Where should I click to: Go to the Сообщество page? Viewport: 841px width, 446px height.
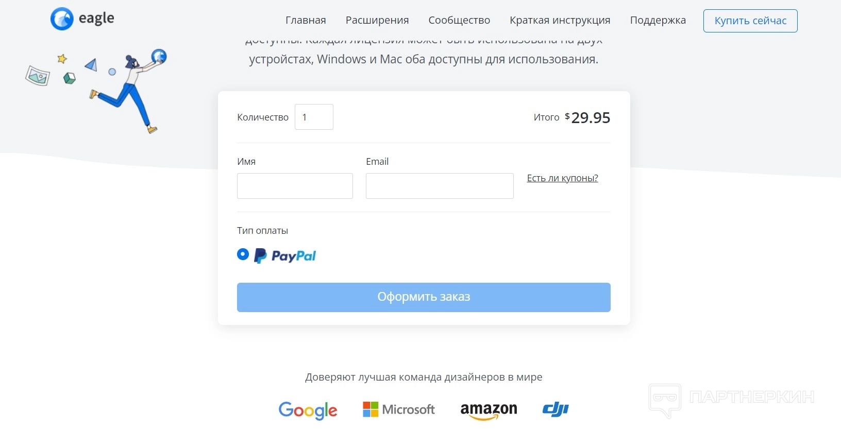tap(459, 21)
